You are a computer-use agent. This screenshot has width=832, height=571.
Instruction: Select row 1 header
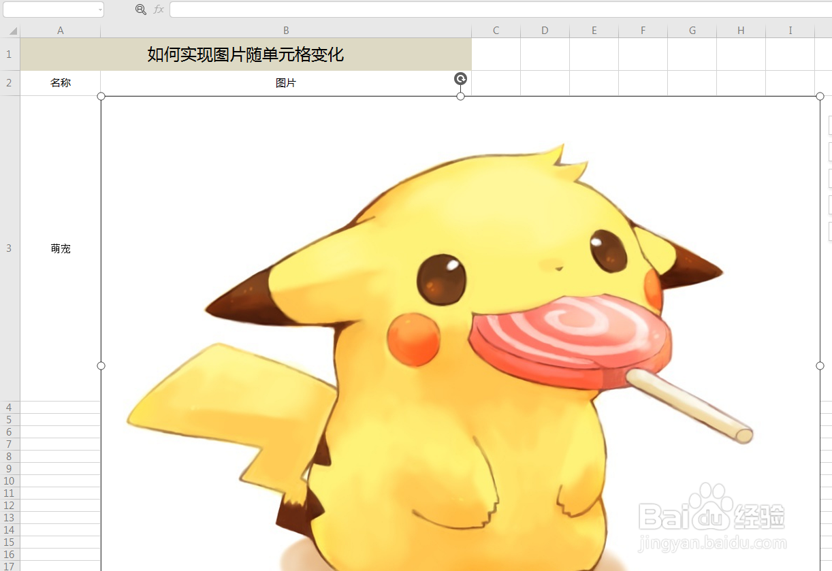(10, 54)
